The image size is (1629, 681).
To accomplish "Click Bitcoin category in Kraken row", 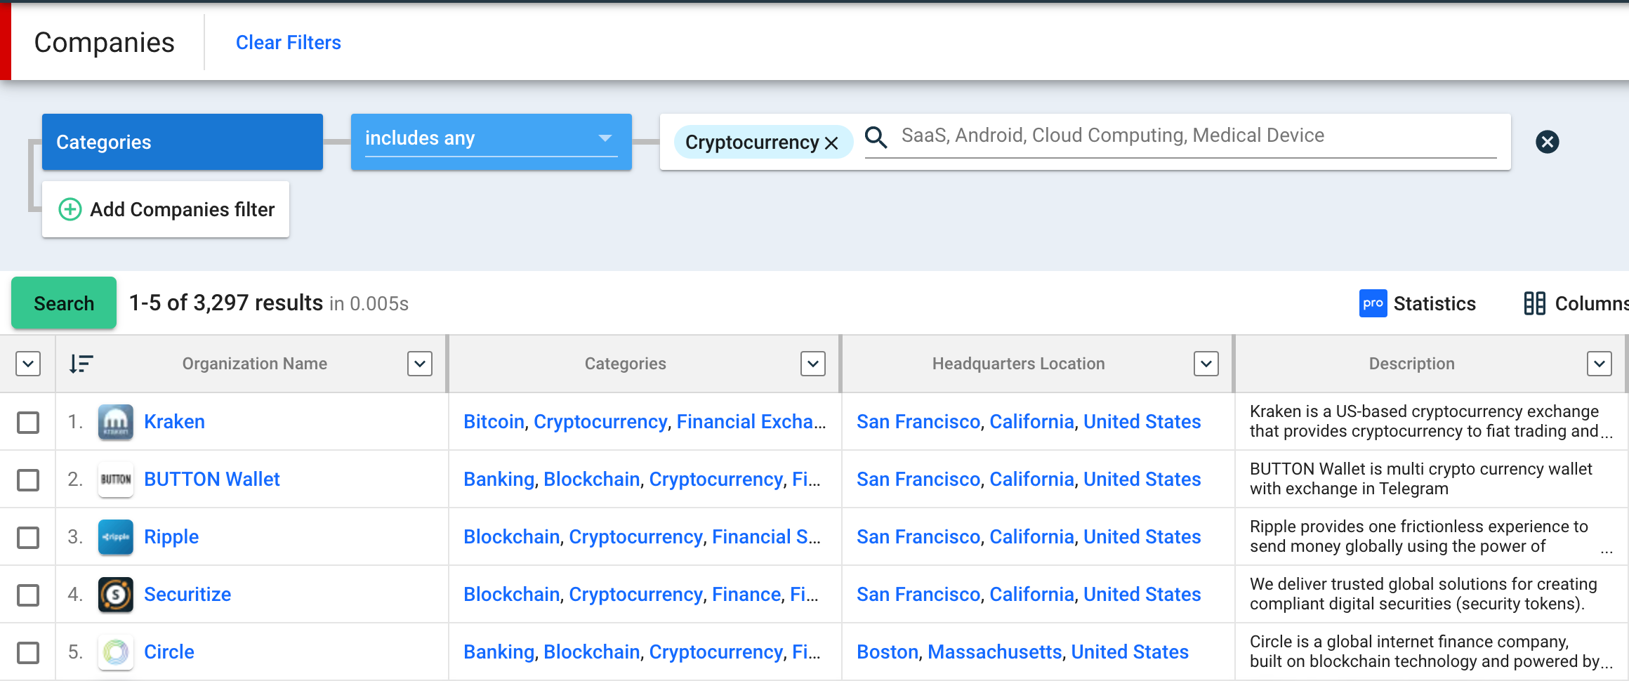I will [494, 421].
